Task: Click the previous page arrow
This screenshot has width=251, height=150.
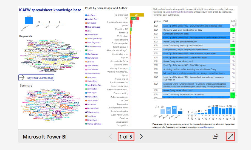Action: 111,136
